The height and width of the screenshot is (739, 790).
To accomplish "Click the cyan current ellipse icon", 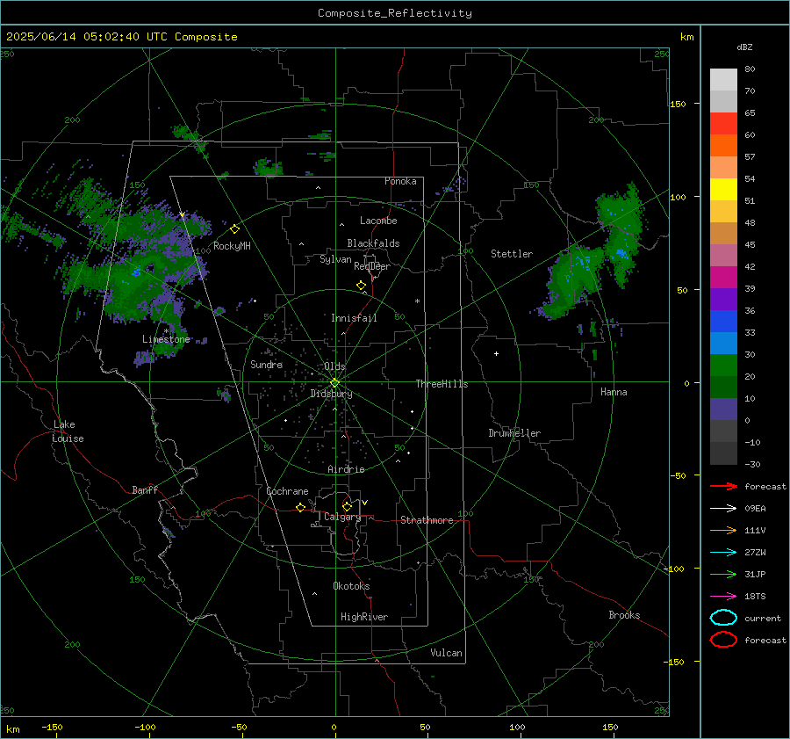I will (x=723, y=618).
